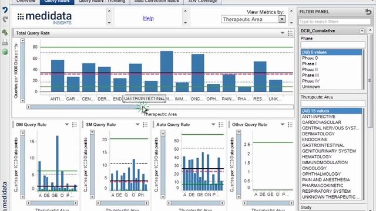This screenshot has width=376, height=211.
Task: Select DERMATOLOGY in the filter list
Action: (331, 134)
